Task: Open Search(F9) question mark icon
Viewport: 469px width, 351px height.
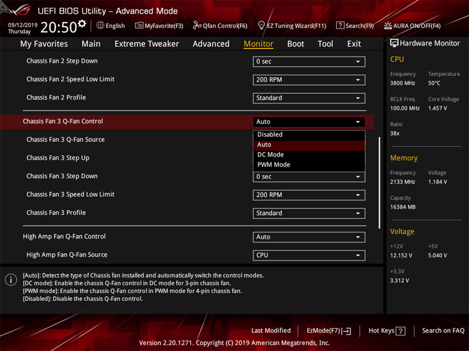Action: click(340, 25)
